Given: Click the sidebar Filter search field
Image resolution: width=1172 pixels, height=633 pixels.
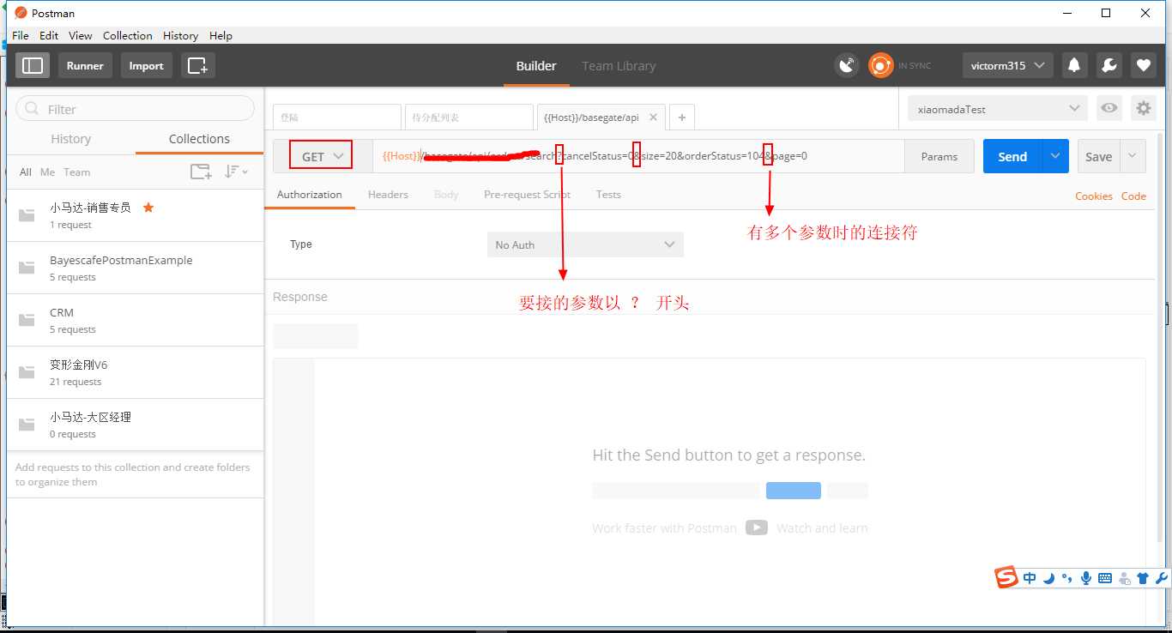Looking at the screenshot, I should point(136,109).
